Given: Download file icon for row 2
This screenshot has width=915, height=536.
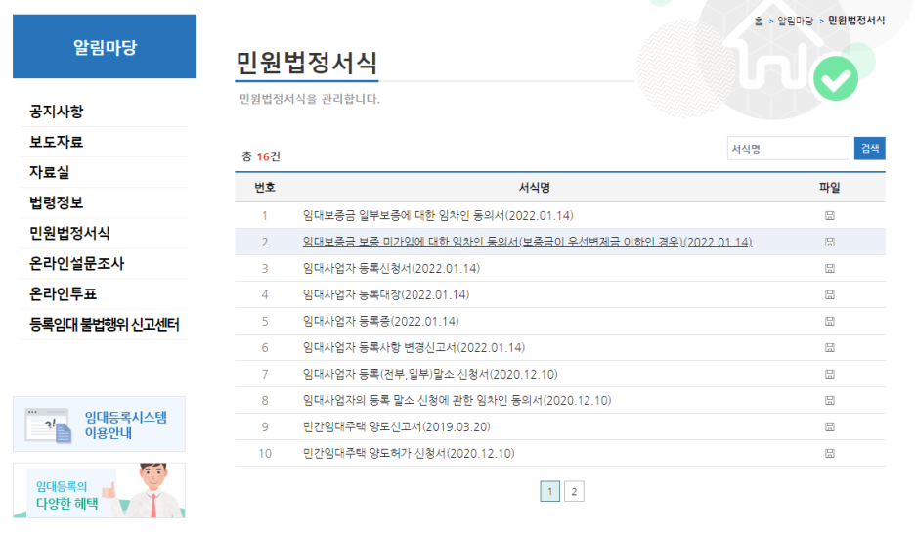Looking at the screenshot, I should click(x=829, y=242).
